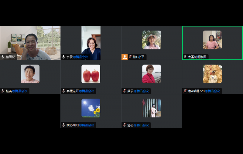This screenshot has height=154, width=243.
Task: Click the red apples profile picture
Action: pyautogui.click(x=91, y=74)
